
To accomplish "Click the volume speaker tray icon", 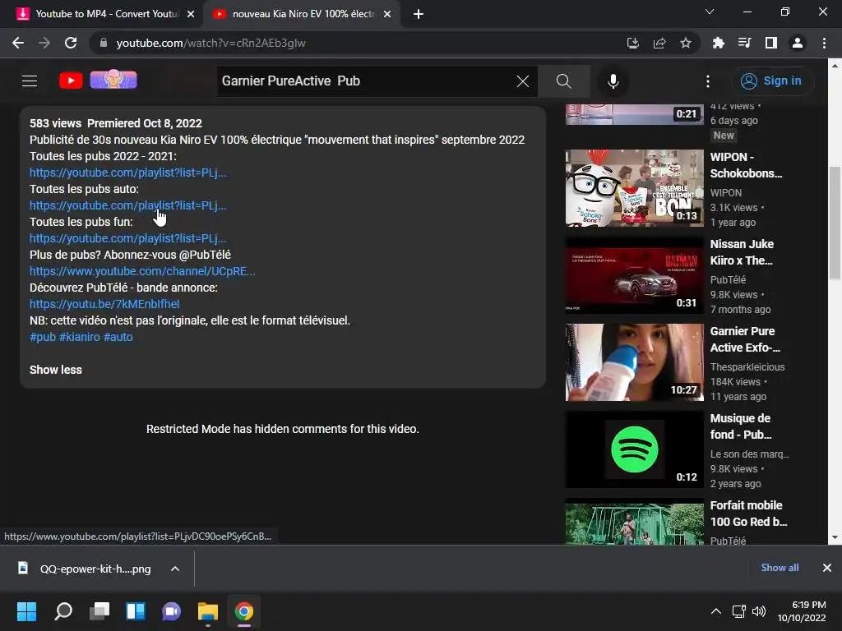I will (x=759, y=611).
